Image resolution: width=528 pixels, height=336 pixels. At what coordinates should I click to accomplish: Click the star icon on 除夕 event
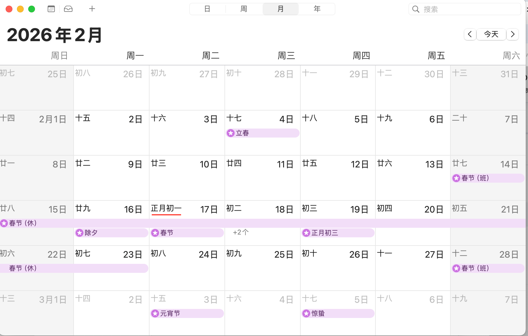[x=80, y=233]
